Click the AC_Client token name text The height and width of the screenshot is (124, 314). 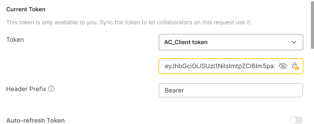[x=186, y=42]
